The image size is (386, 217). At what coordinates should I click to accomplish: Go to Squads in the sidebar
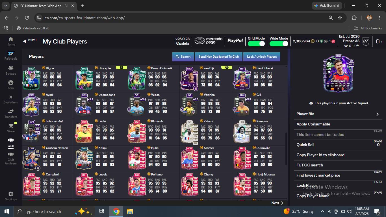(x=11, y=70)
